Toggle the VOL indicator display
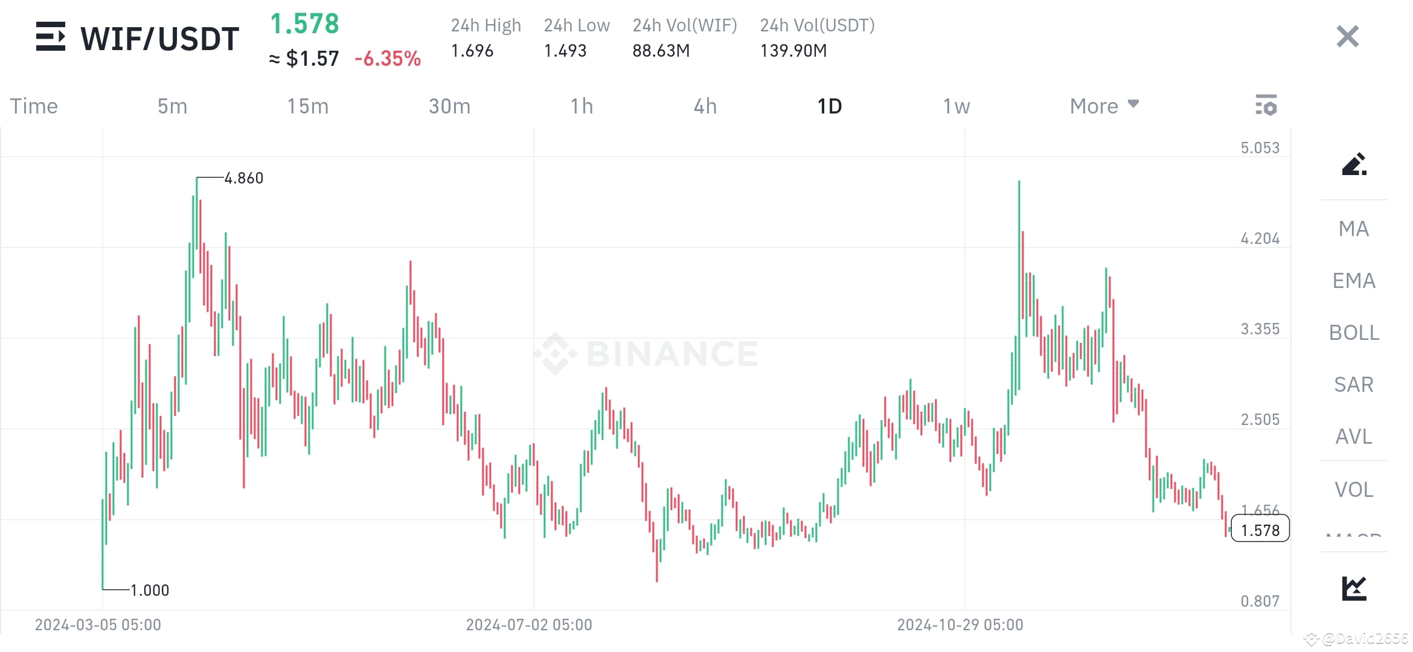This screenshot has width=1413, height=652. pos(1353,489)
